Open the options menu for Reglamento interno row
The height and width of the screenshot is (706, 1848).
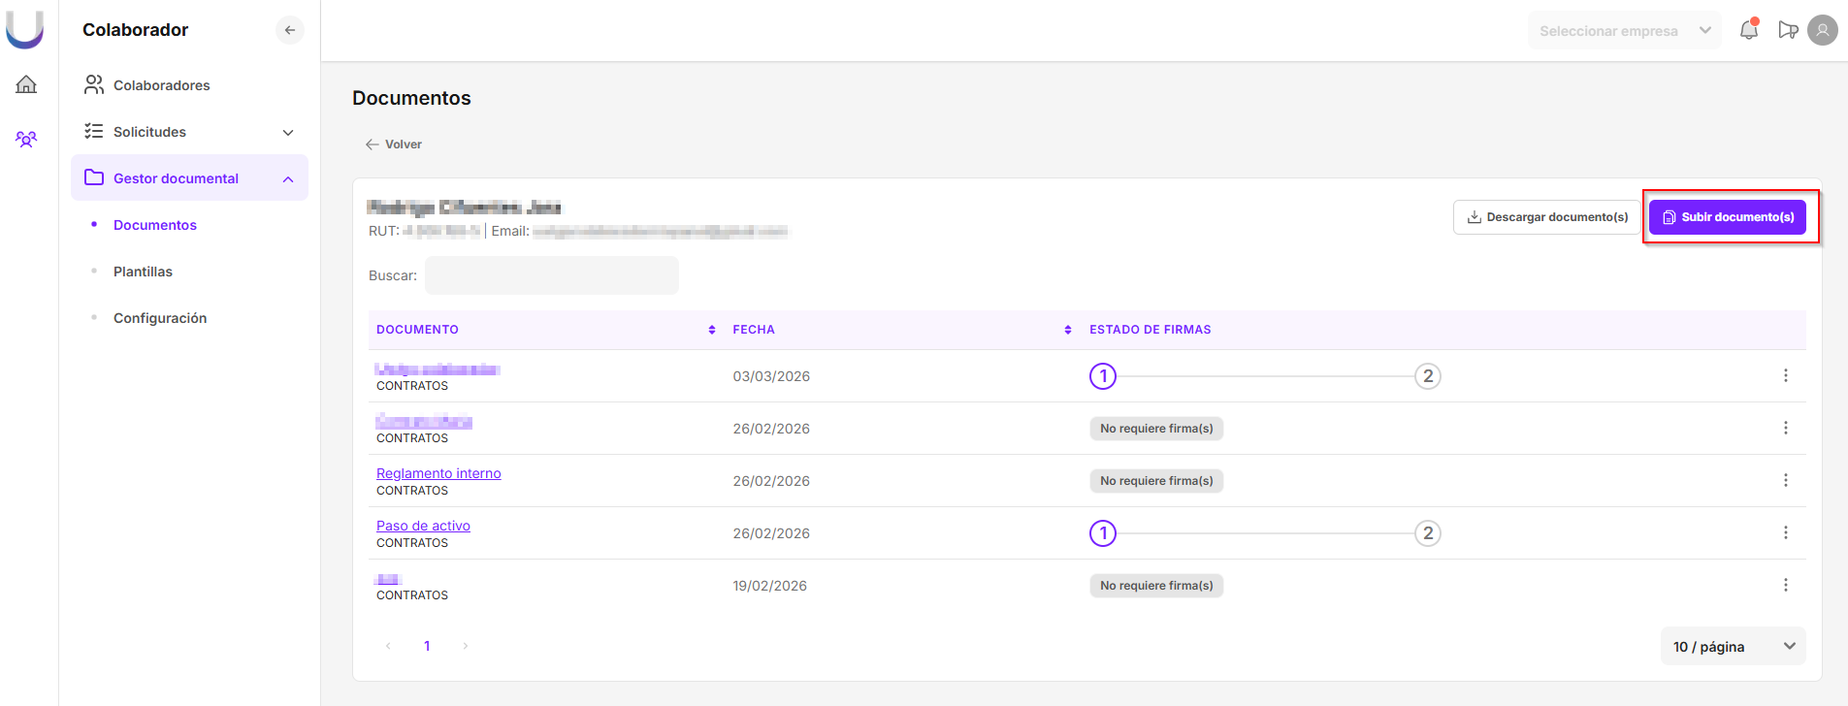tap(1785, 480)
